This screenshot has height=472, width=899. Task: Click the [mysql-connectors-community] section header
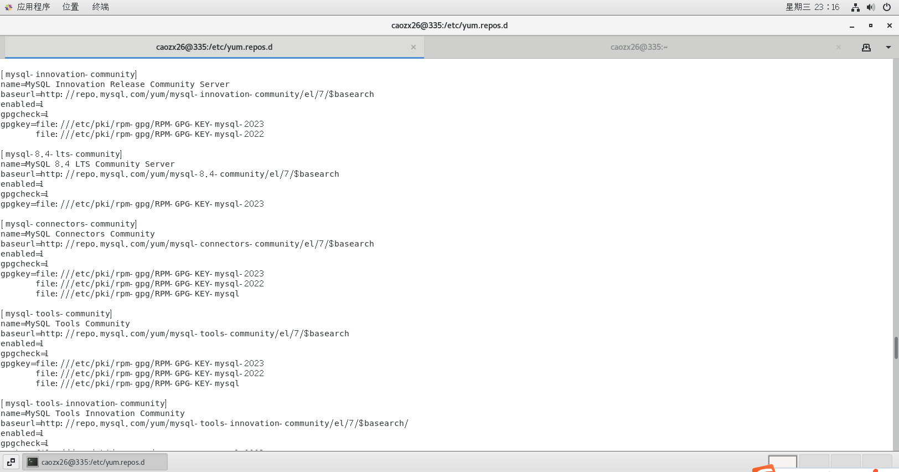pos(69,224)
